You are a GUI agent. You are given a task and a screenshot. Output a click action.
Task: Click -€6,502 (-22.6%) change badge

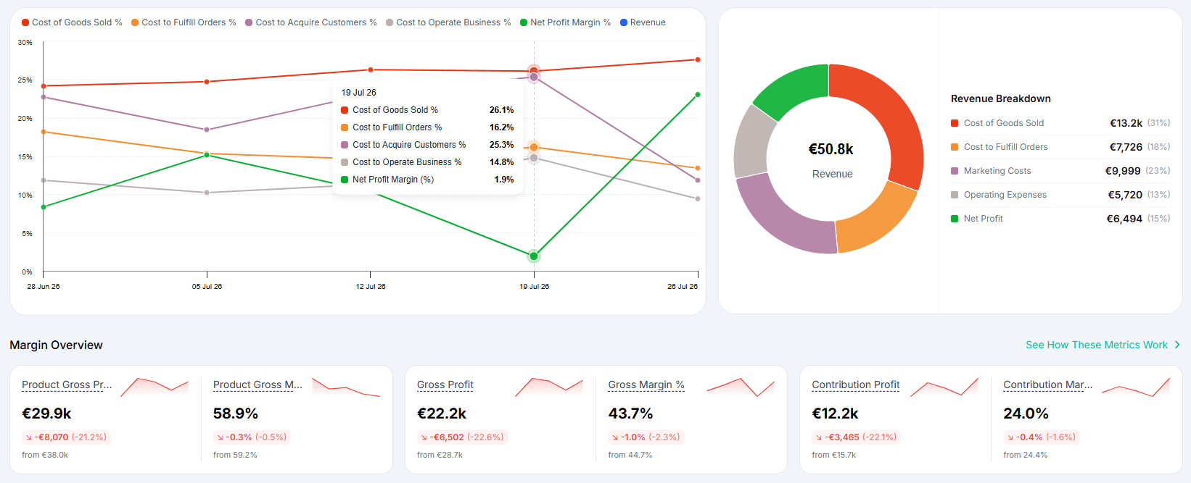pyautogui.click(x=461, y=437)
